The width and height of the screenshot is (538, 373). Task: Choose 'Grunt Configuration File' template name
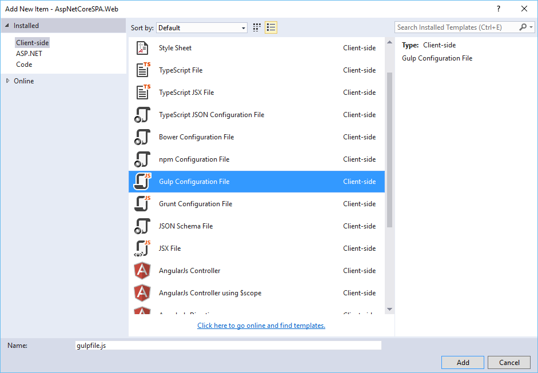point(195,204)
